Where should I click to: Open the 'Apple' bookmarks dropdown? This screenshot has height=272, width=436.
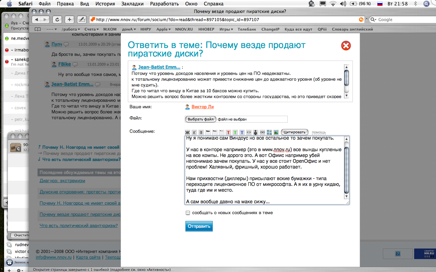(164, 29)
